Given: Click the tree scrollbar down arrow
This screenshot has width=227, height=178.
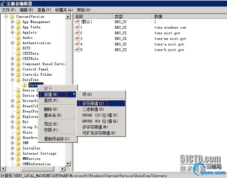Looking at the screenshot, I should pyautogui.click(x=68, y=164).
